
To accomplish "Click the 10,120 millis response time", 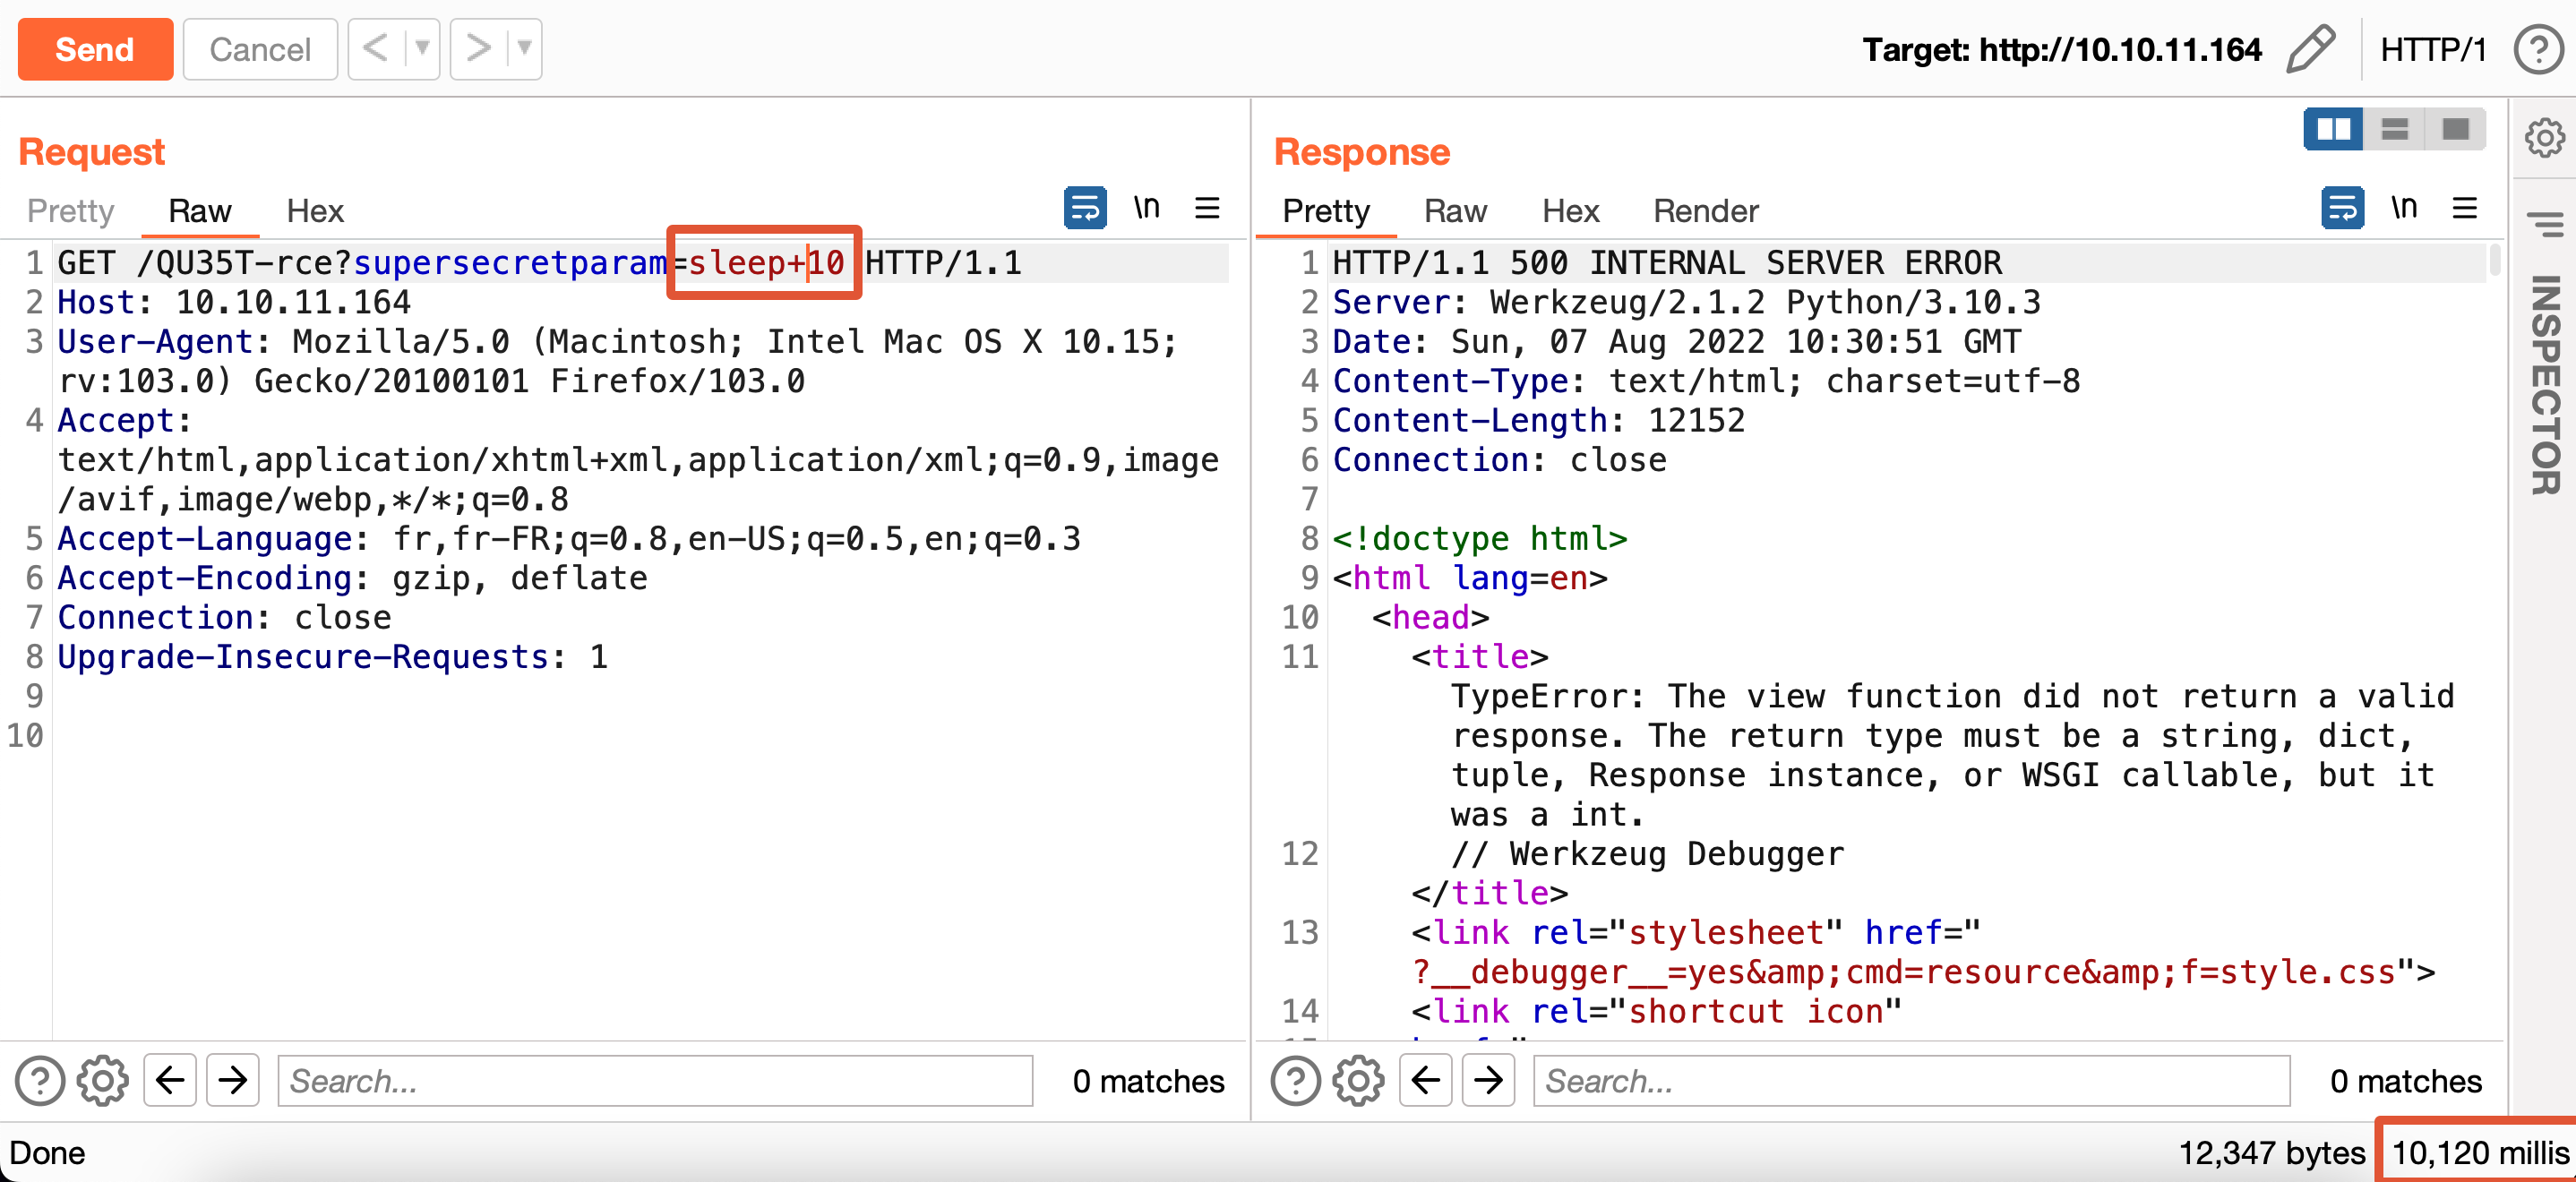I will click(2480, 1153).
